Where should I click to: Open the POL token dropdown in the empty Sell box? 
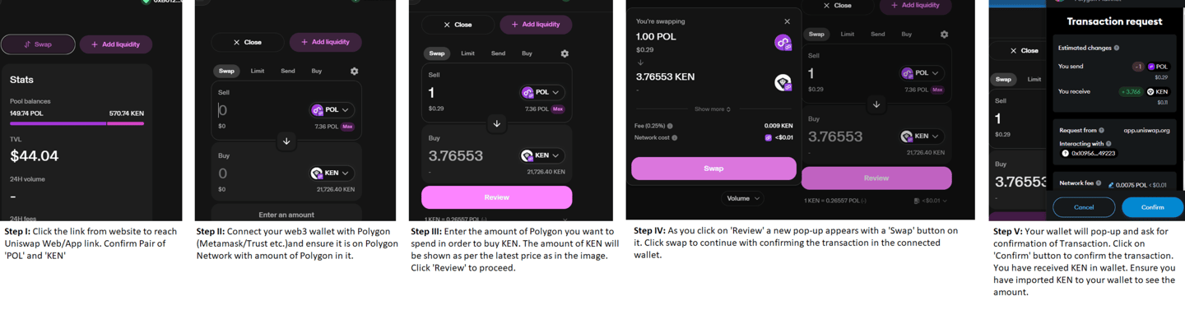point(330,109)
